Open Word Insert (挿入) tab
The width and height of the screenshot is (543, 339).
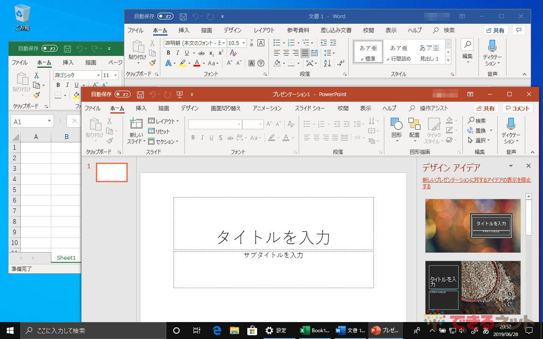[x=184, y=31]
